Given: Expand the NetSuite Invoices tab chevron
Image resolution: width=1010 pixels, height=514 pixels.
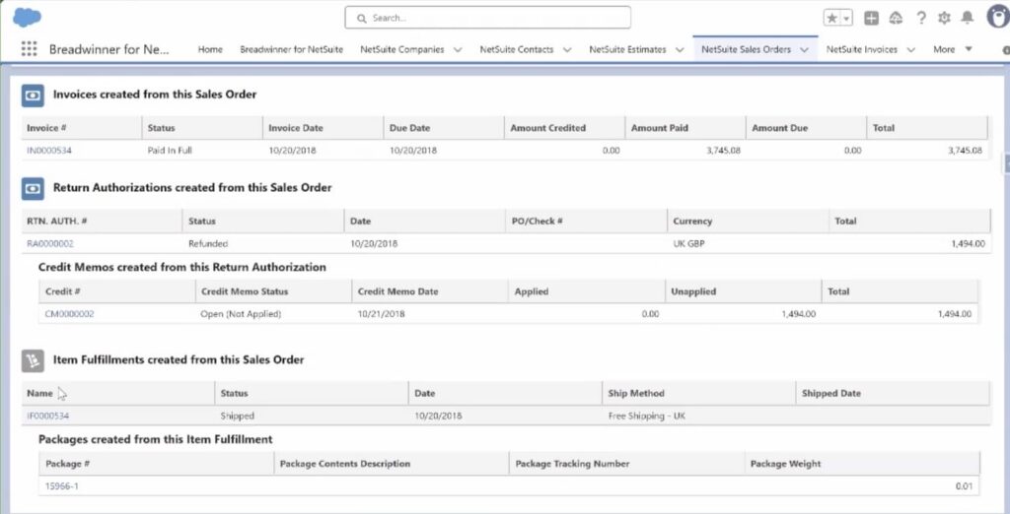Looking at the screenshot, I should tap(910, 49).
